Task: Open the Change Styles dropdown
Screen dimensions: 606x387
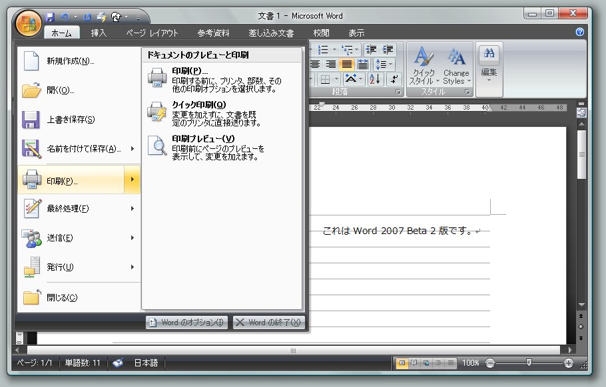Action: (x=456, y=66)
